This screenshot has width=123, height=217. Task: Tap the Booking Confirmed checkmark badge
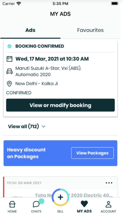tap(9, 46)
